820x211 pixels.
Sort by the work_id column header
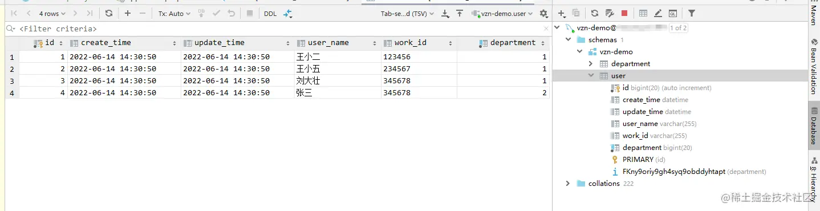pyautogui.click(x=419, y=43)
